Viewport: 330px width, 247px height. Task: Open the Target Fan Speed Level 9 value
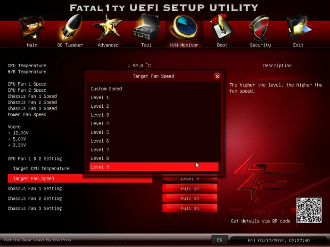(190, 179)
